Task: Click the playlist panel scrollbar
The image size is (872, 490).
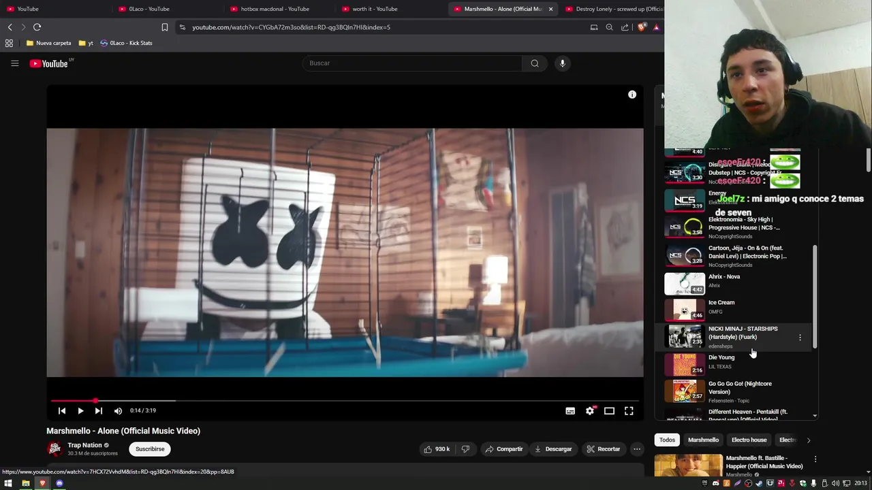Action: (815, 298)
